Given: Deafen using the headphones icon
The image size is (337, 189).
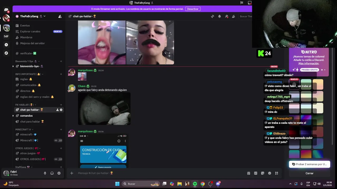Looking at the screenshot, I should [x=52, y=173].
